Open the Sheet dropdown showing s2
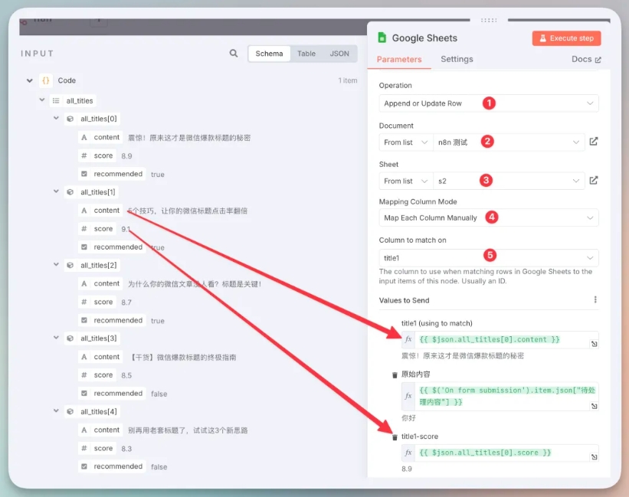 coord(509,181)
